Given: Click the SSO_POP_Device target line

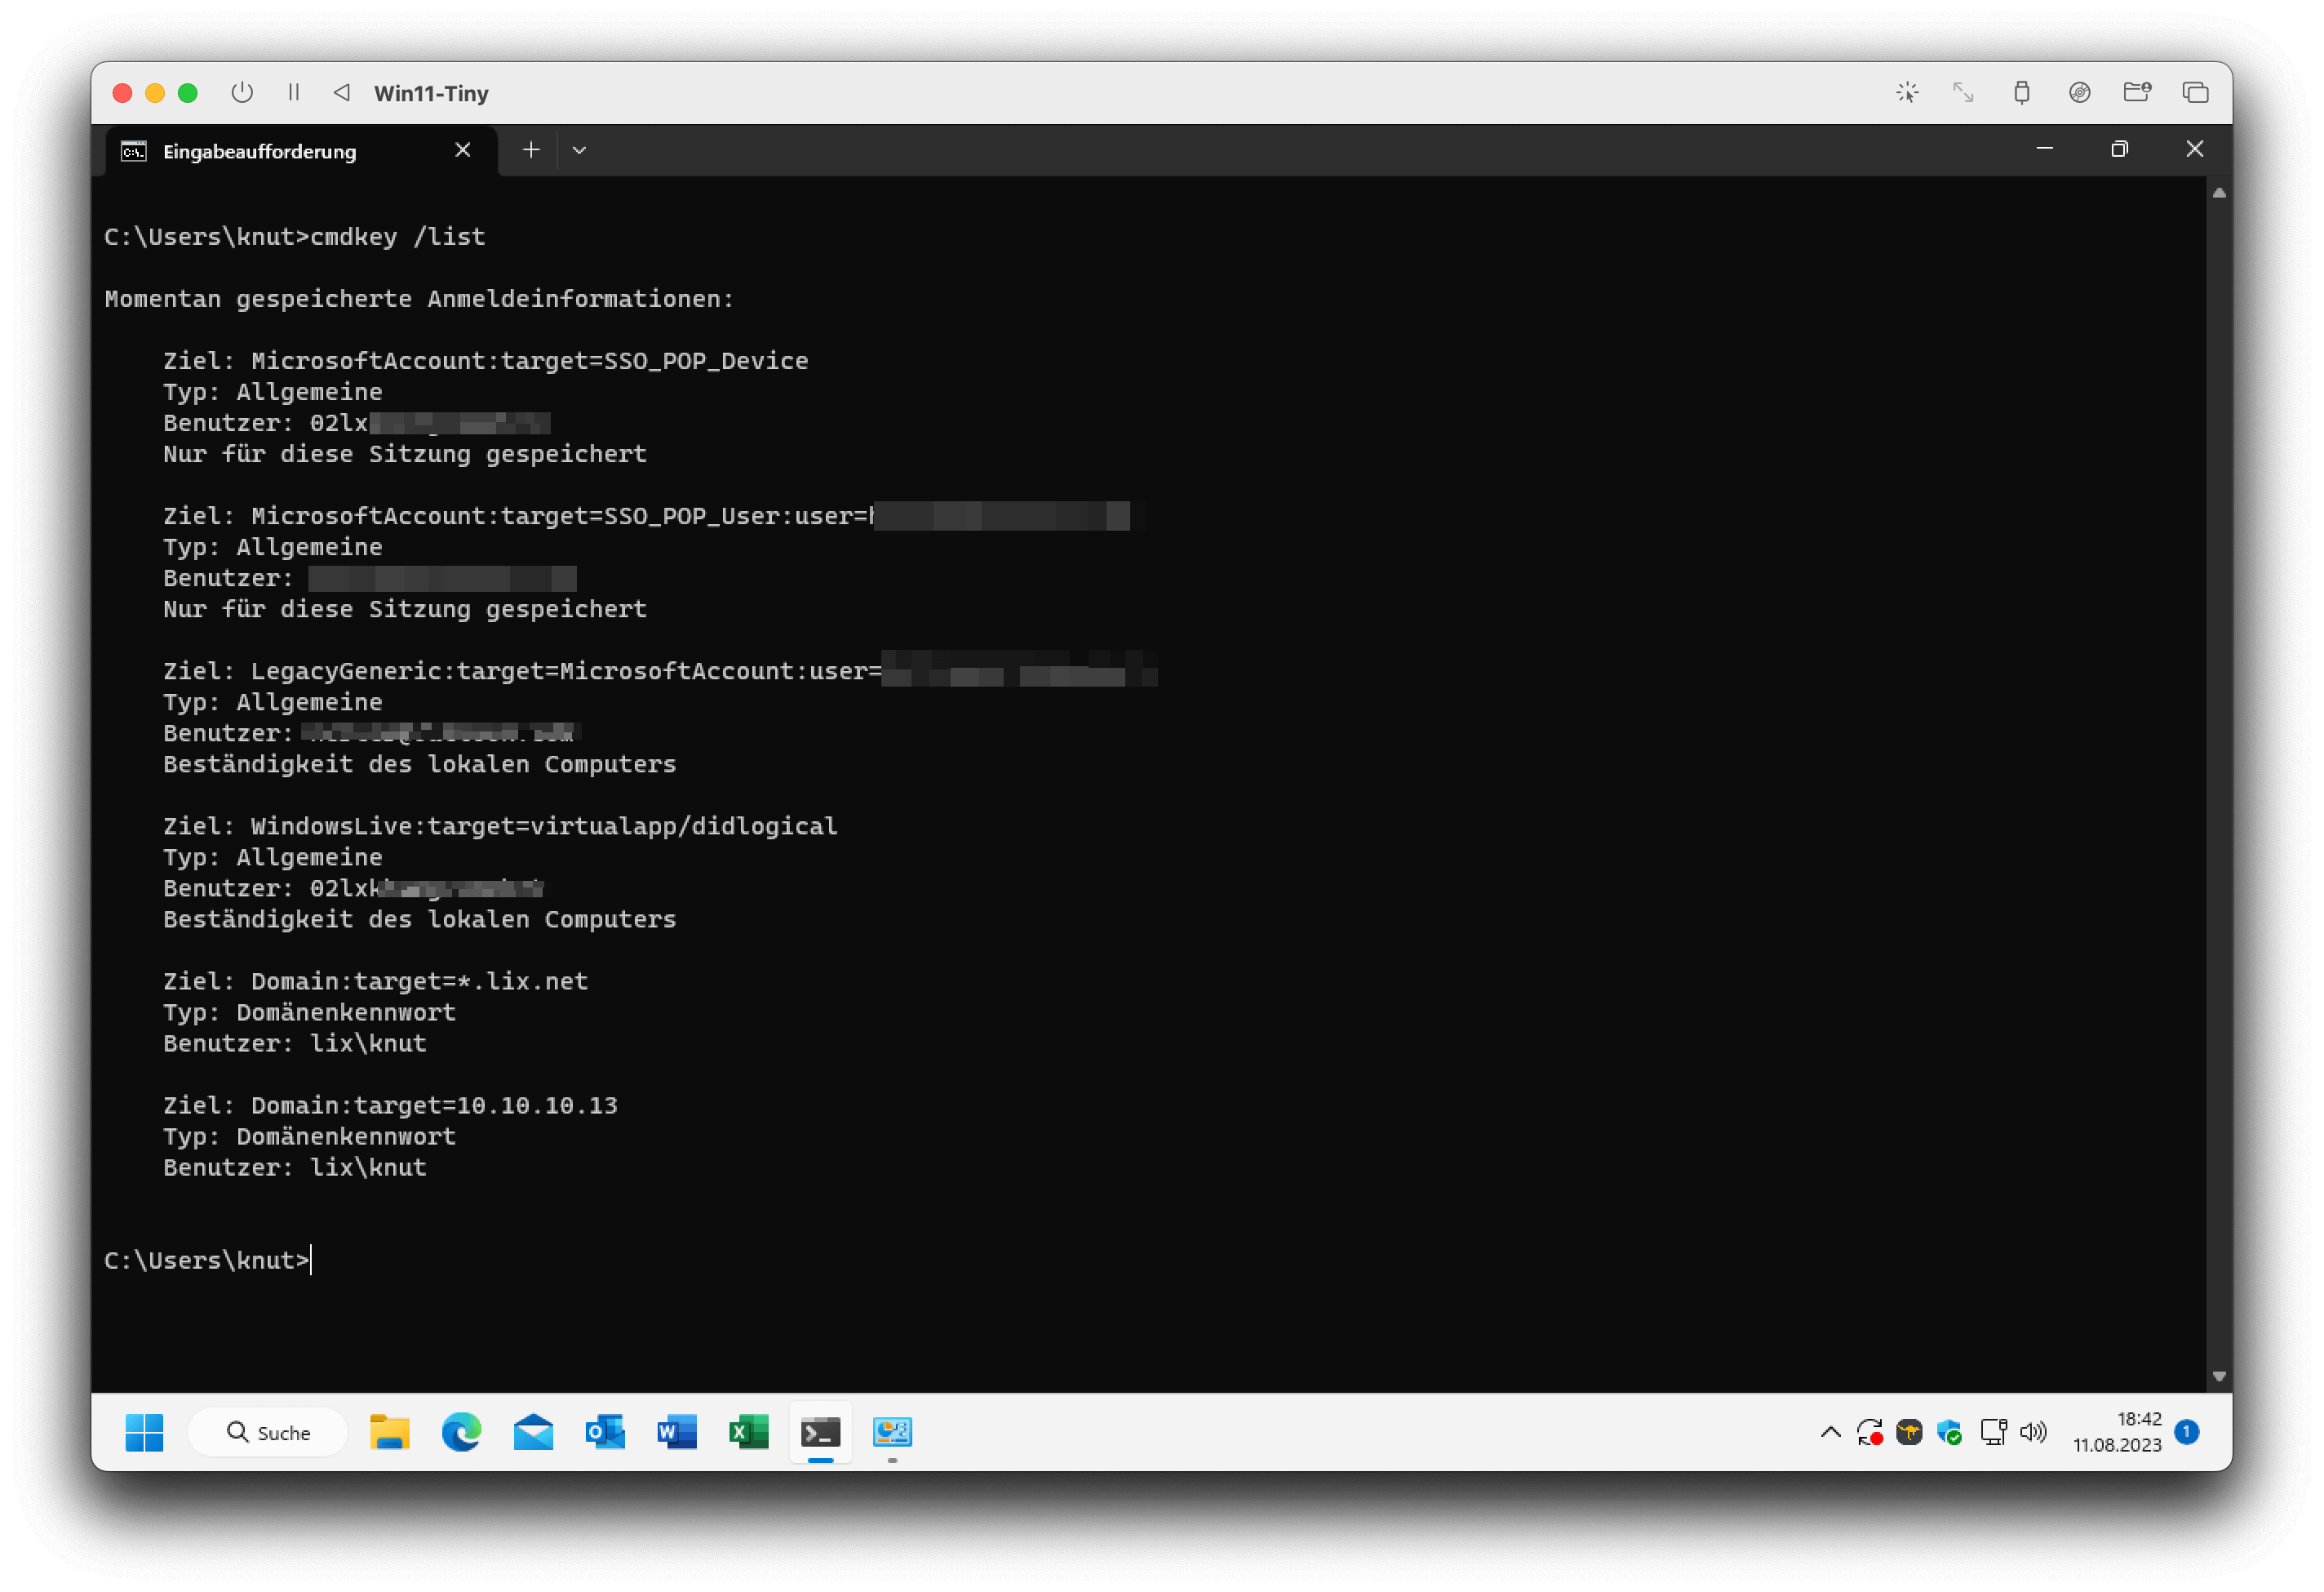Looking at the screenshot, I should click(x=486, y=360).
